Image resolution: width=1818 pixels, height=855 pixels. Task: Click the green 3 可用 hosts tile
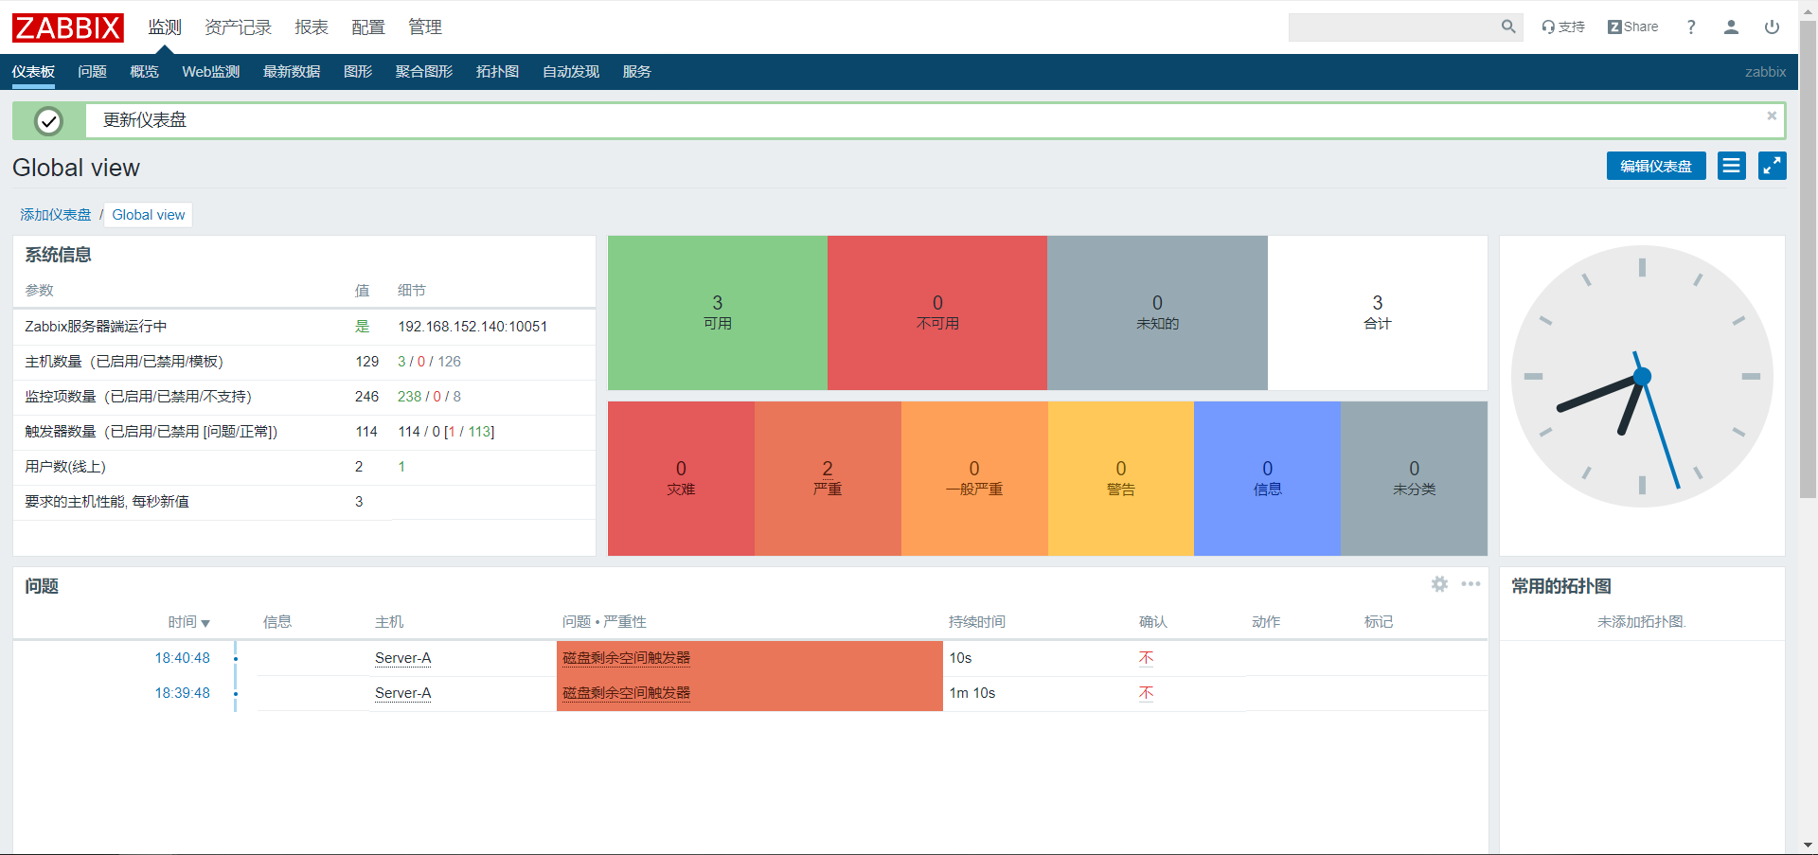click(x=718, y=312)
